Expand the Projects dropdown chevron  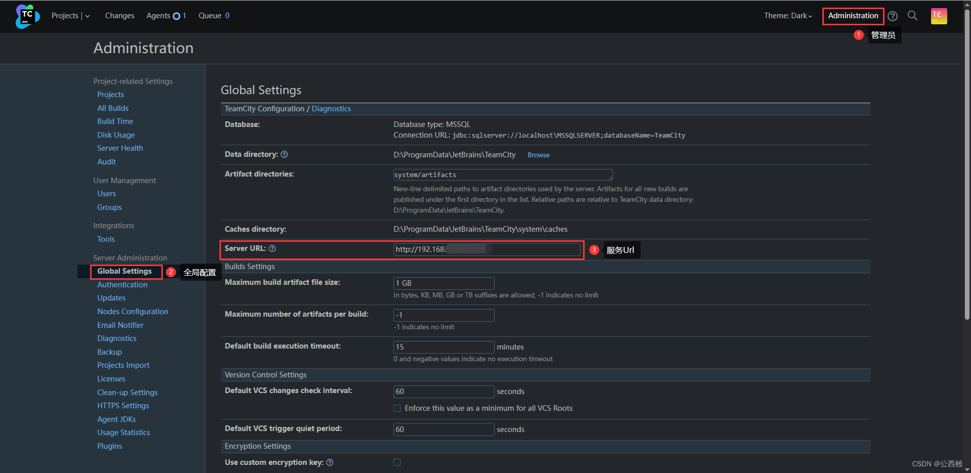click(87, 16)
